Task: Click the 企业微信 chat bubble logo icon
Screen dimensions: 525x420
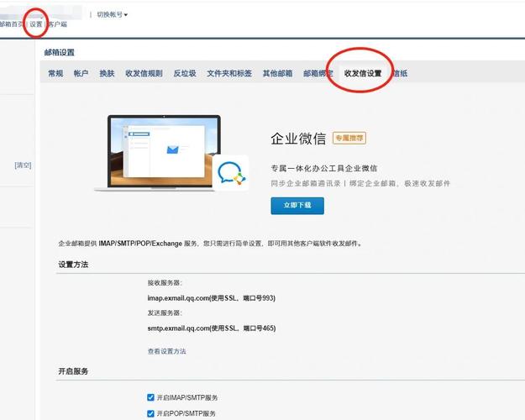Action: click(231, 173)
